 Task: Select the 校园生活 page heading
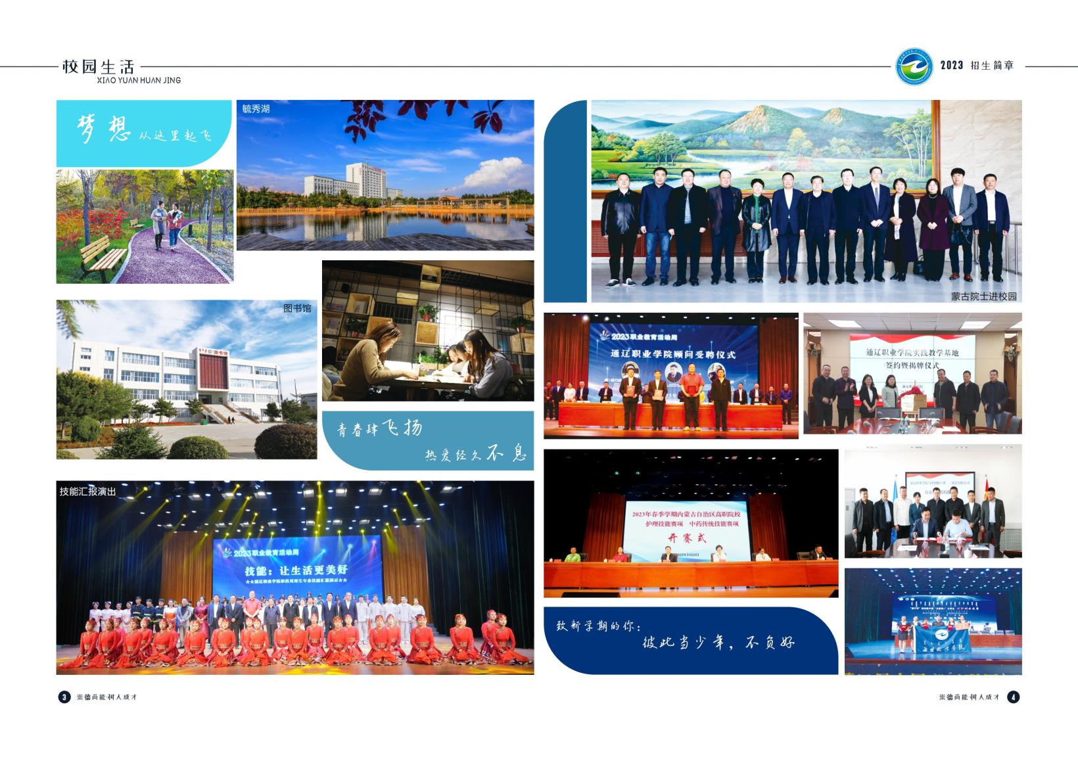pyautogui.click(x=99, y=66)
